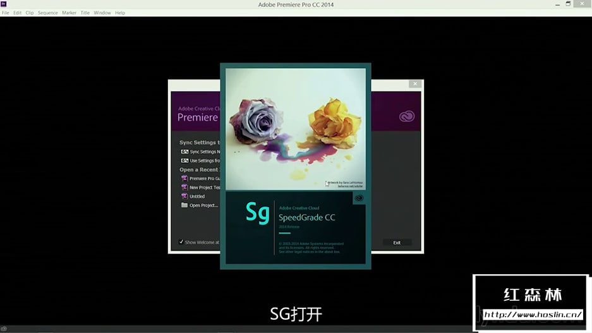Viewport: 592px width, 333px height.
Task: Click the Sync Settings Now icon
Action: click(x=184, y=152)
